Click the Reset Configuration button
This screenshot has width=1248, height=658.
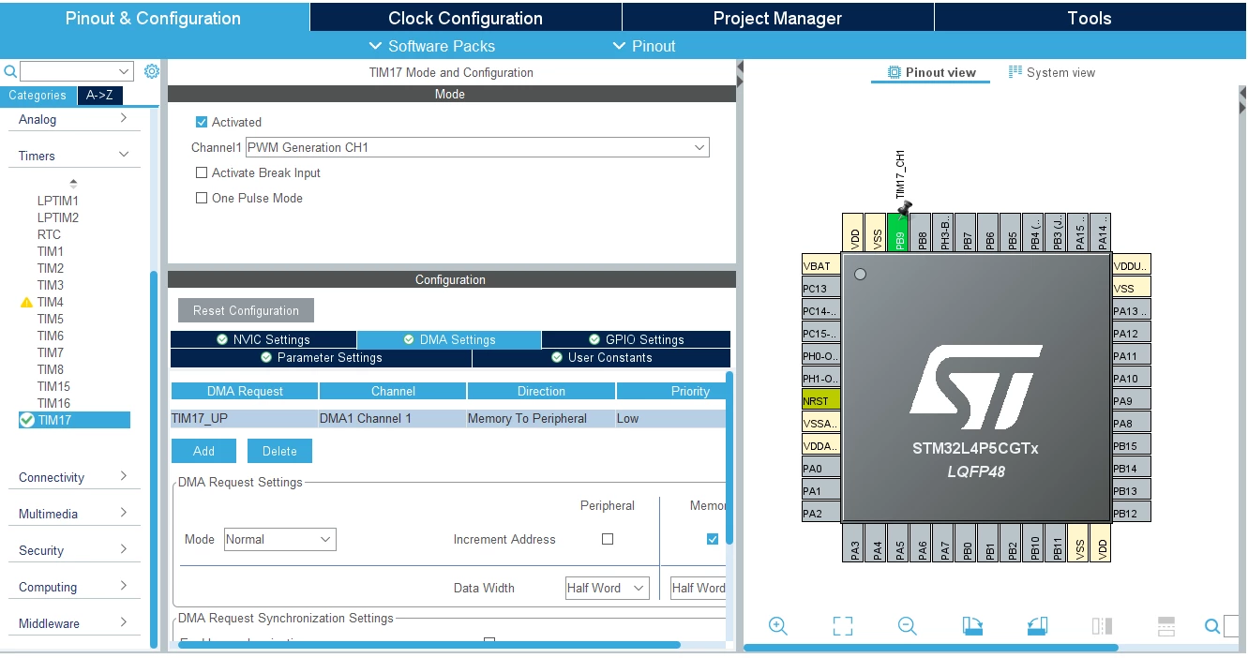(246, 310)
